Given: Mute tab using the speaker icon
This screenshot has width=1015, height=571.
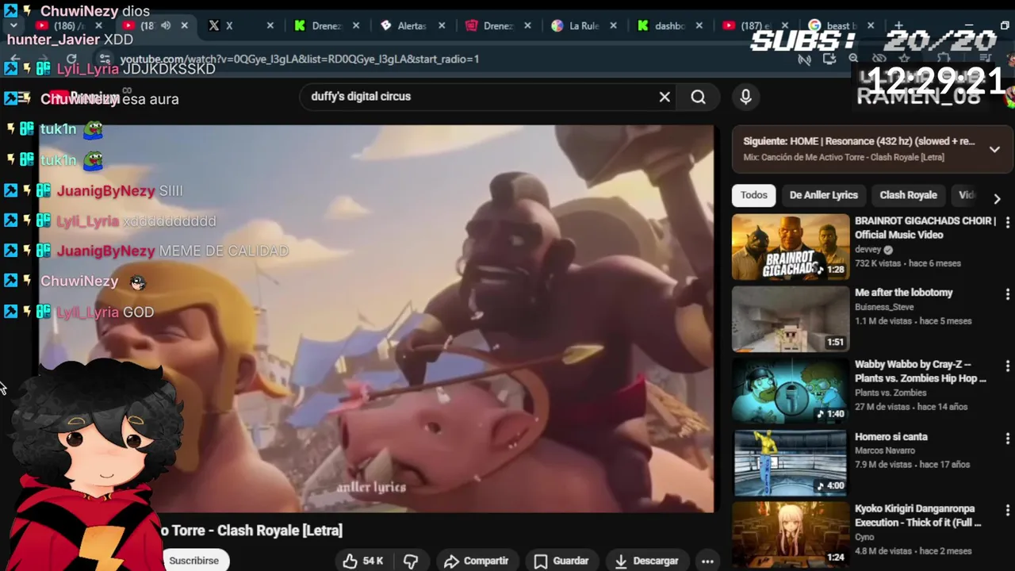Looking at the screenshot, I should pos(166,25).
